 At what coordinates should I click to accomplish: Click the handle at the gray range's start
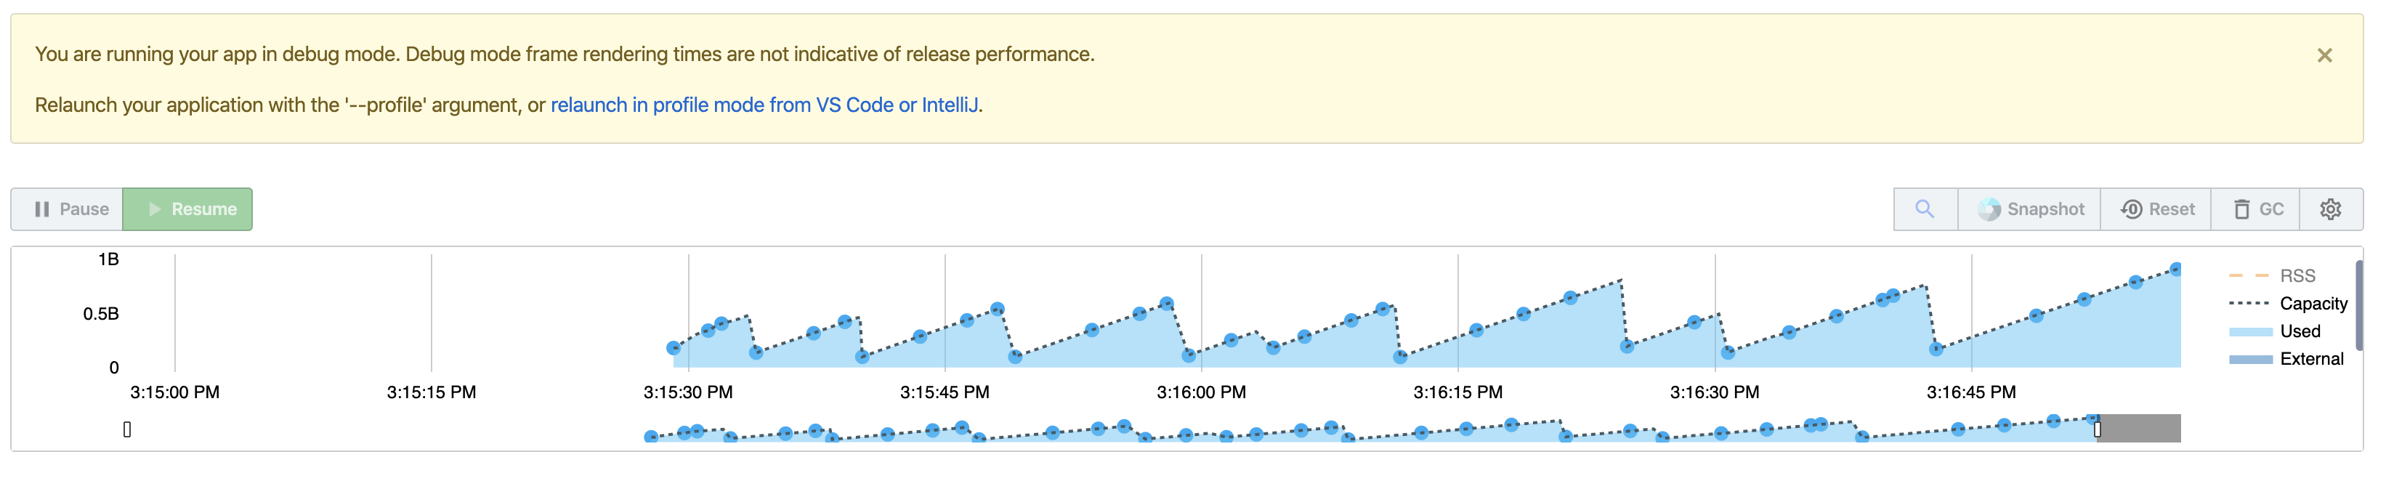pos(2098,429)
